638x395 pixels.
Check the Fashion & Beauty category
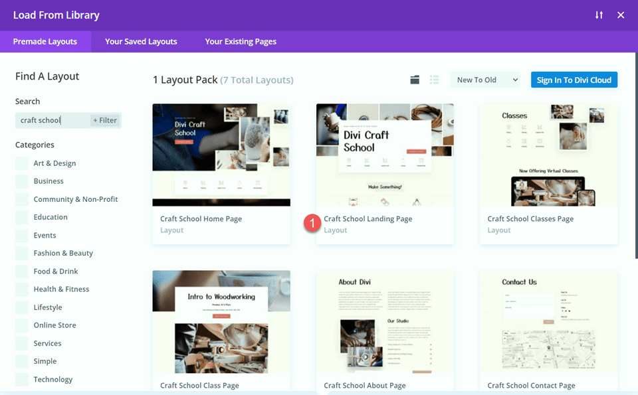22,253
